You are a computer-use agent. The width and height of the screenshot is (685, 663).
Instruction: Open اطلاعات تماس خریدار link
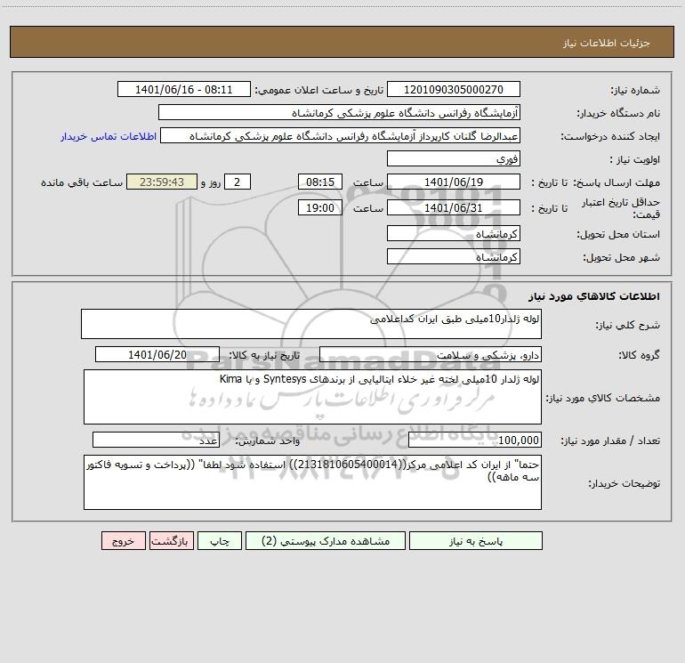(x=109, y=136)
